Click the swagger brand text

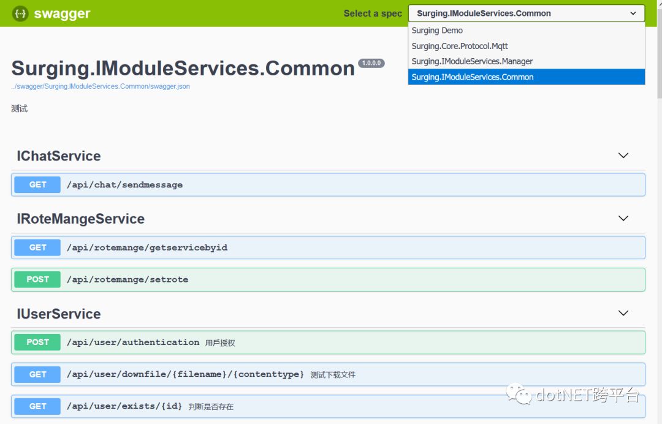pos(62,13)
